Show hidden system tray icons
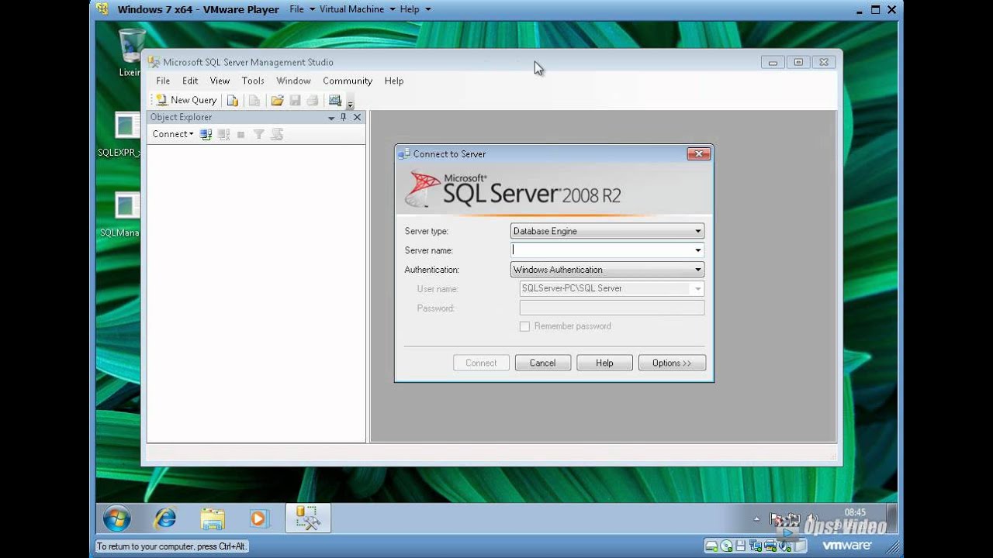Screen dimensions: 993x558 click(756, 518)
